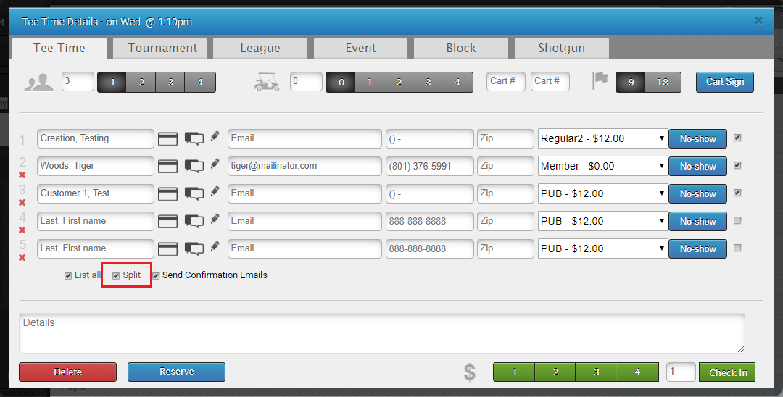Expand the Member - $0.00 rate dropdown

click(x=602, y=166)
